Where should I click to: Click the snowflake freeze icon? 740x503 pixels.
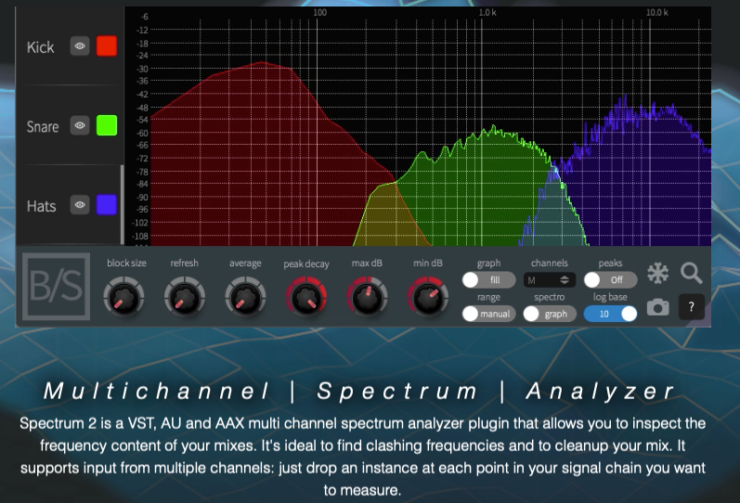pyautogui.click(x=658, y=274)
